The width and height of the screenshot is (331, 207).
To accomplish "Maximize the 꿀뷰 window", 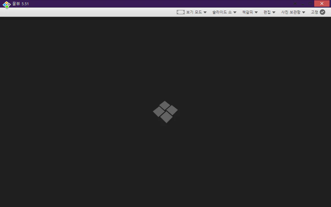I will point(310,4).
